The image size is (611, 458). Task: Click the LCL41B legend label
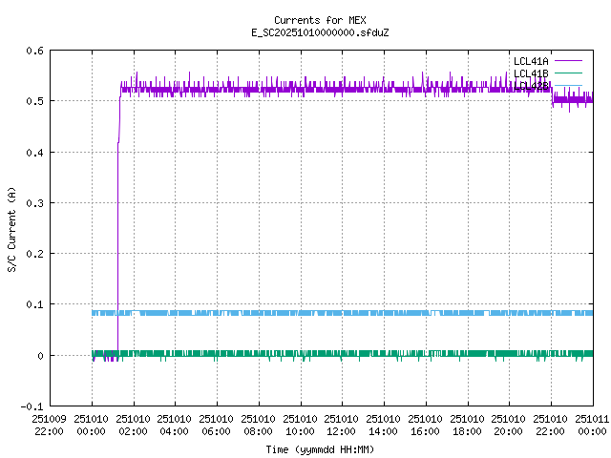click(x=531, y=73)
